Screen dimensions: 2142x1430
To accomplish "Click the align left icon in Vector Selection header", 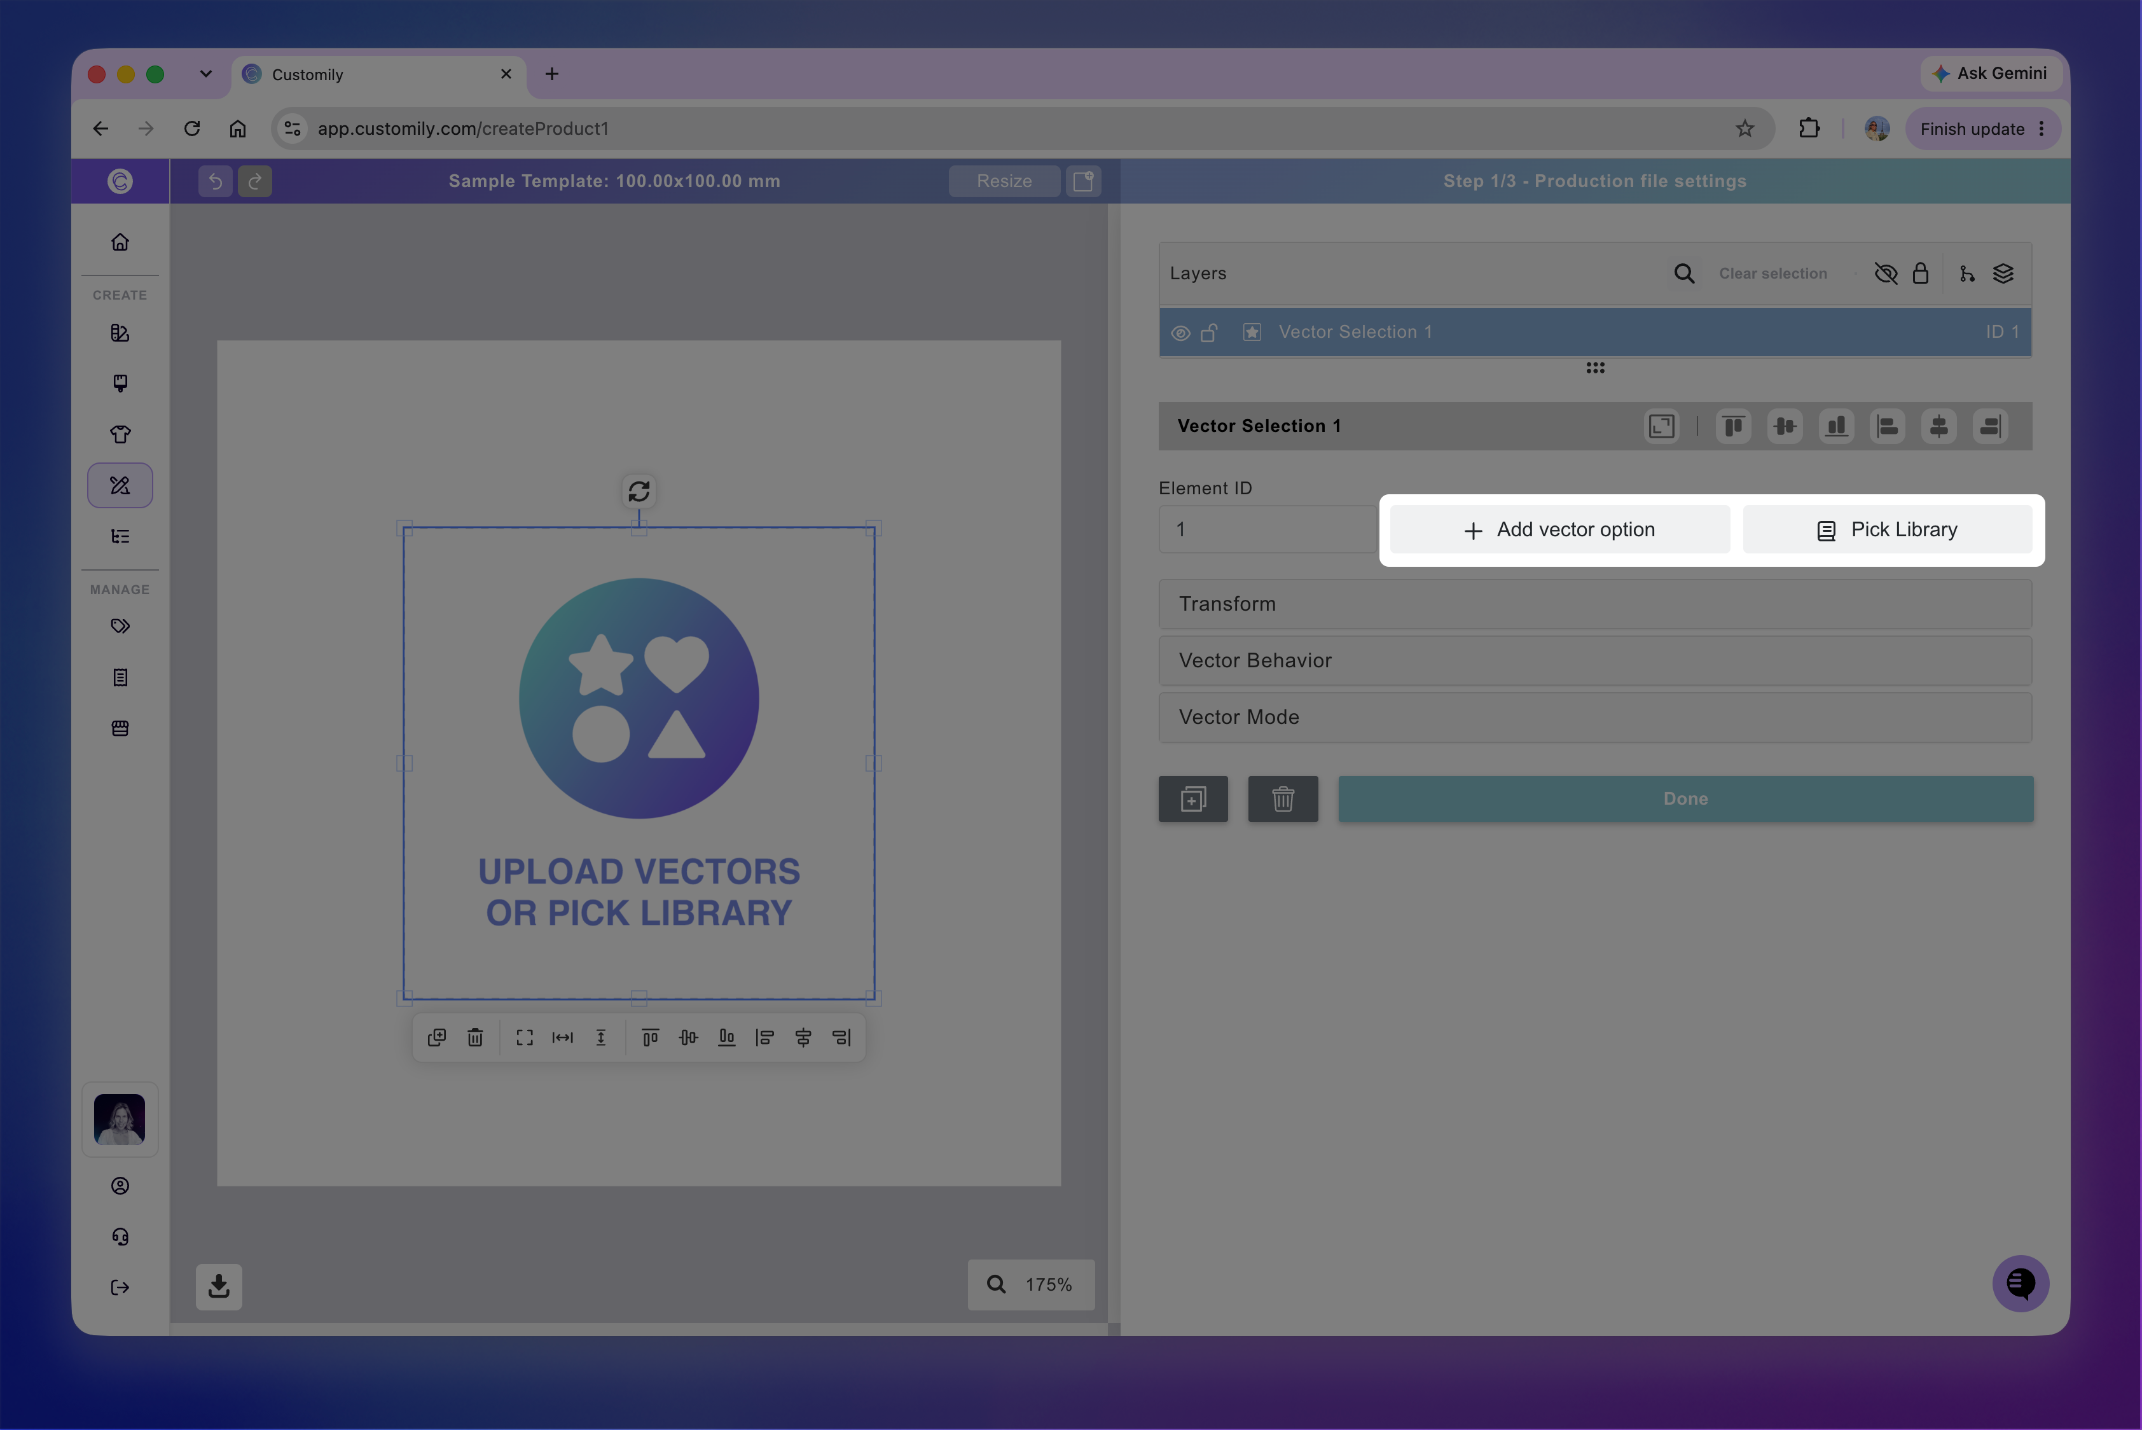I will pyautogui.click(x=1888, y=426).
